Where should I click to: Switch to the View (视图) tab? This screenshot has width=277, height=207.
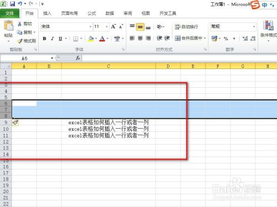tap(146, 13)
